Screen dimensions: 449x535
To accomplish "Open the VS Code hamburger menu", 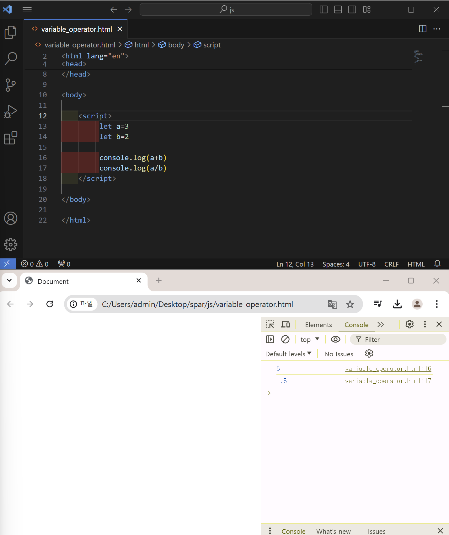I will 27,10.
